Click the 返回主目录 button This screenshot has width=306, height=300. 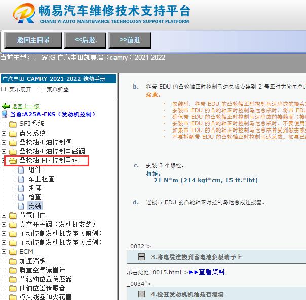point(33,40)
